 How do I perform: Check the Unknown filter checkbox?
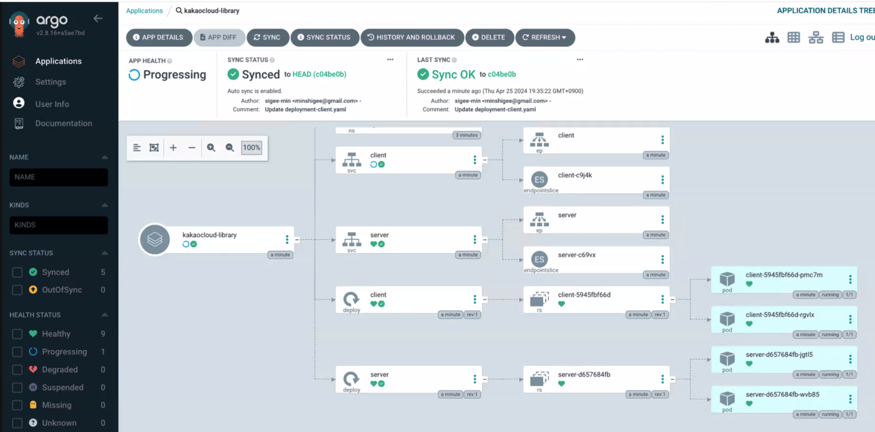coord(17,423)
